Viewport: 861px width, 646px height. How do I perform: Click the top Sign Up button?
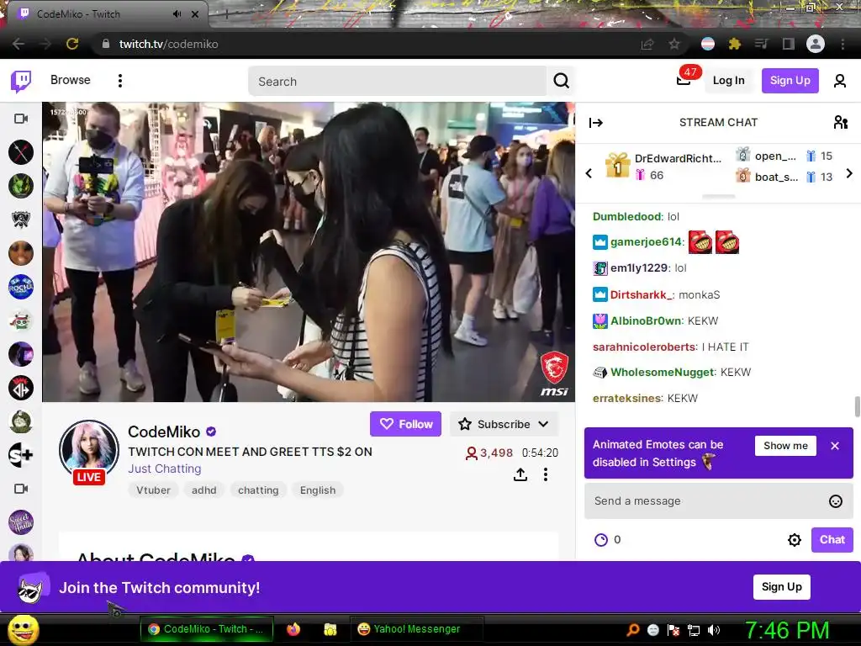790,81
